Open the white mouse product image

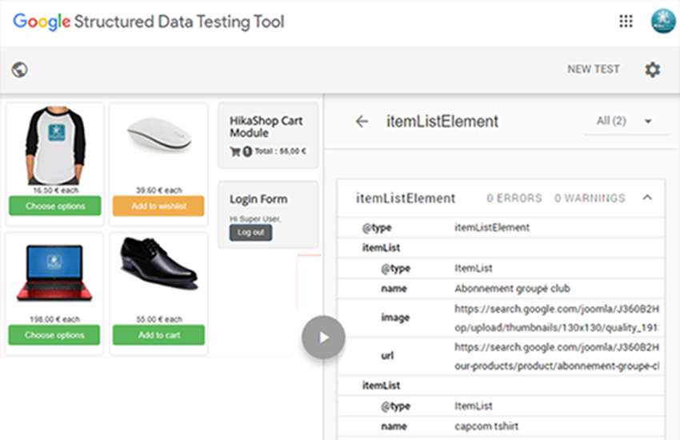pyautogui.click(x=159, y=135)
